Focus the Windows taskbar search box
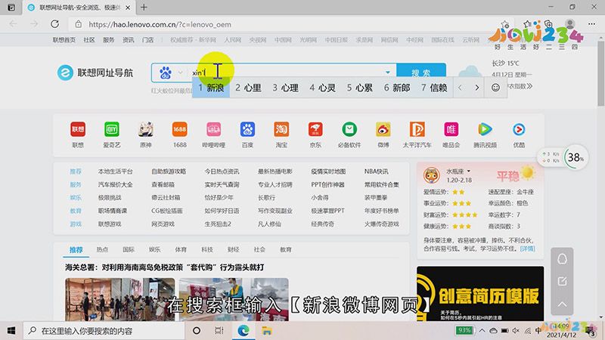605x340 pixels. tap(104, 330)
